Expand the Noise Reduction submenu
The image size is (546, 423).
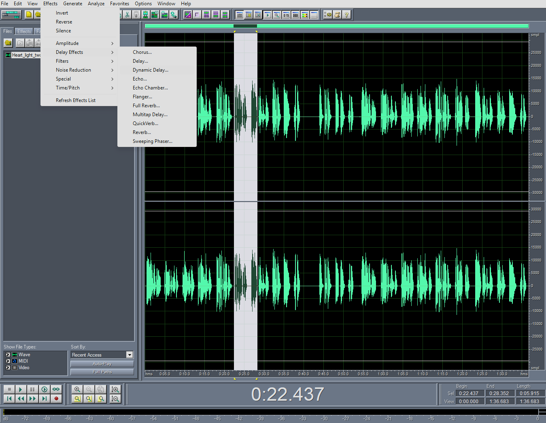point(79,70)
